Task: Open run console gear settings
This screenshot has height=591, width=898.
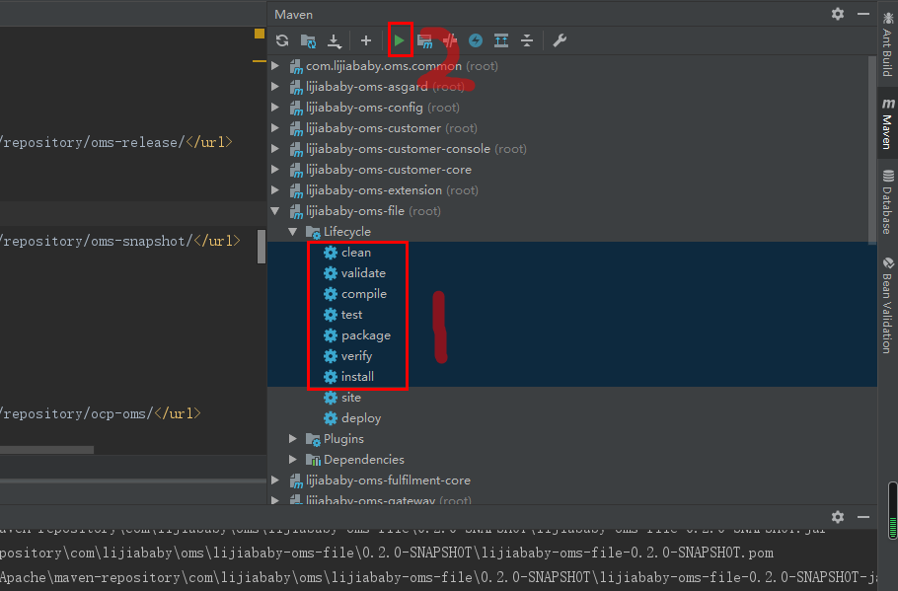Action: click(837, 517)
